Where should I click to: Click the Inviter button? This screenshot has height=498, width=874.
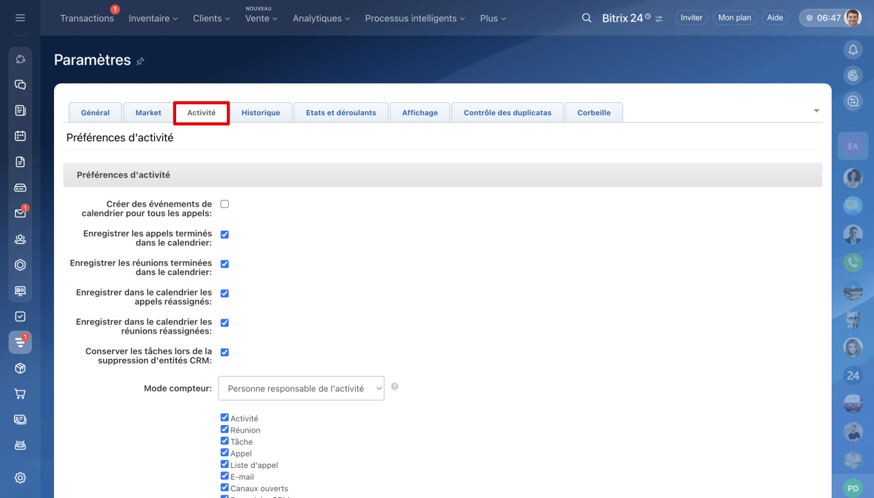click(x=691, y=18)
